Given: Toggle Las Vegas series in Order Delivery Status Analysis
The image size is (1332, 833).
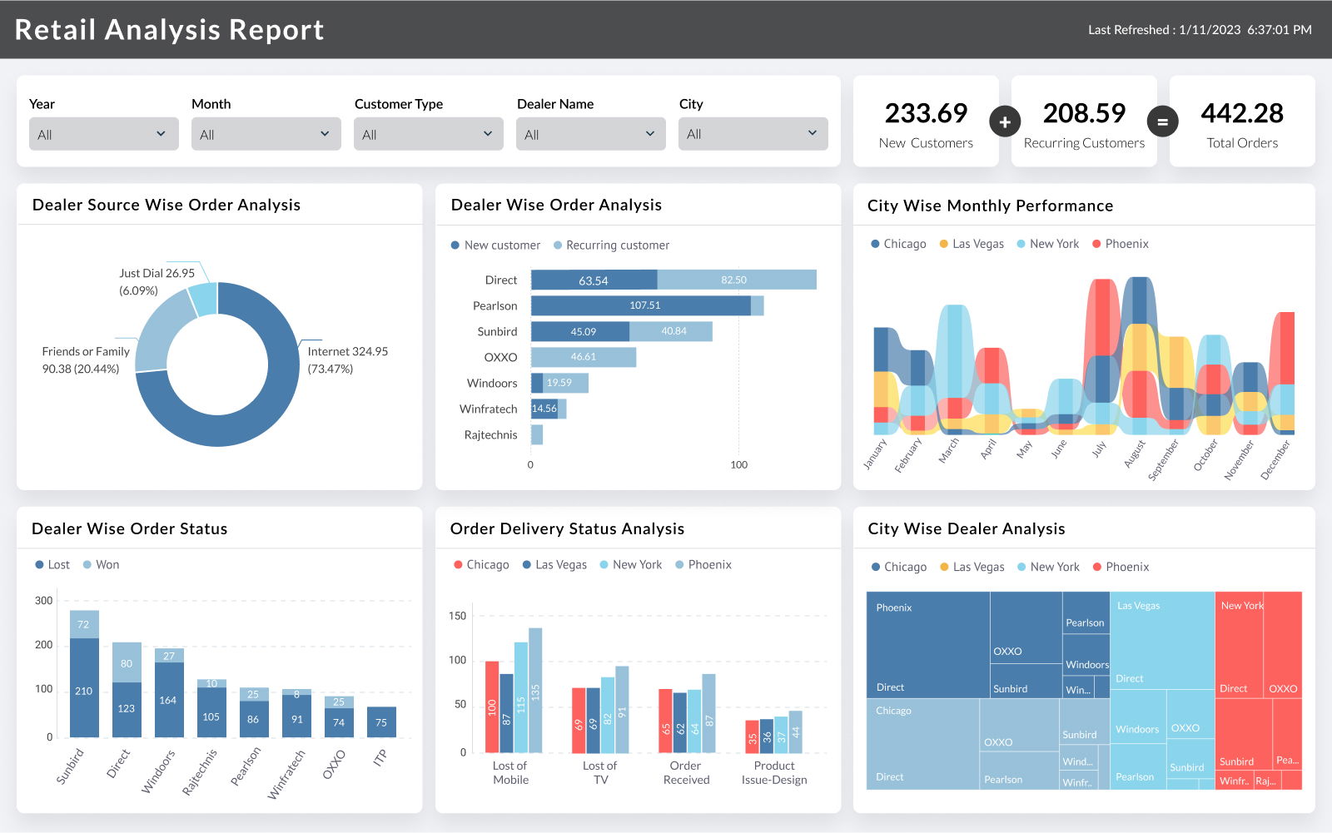Looking at the screenshot, I should click(x=554, y=565).
